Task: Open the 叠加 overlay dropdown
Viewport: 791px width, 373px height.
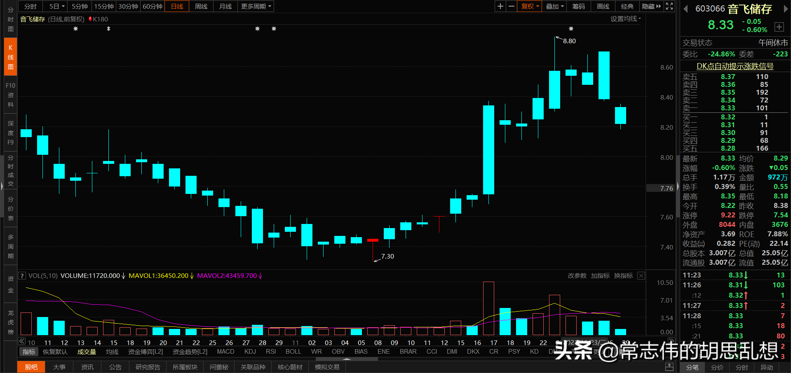Action: 554,6
